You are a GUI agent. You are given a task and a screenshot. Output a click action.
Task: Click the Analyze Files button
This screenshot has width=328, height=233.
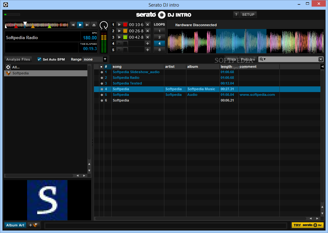[x=18, y=59]
